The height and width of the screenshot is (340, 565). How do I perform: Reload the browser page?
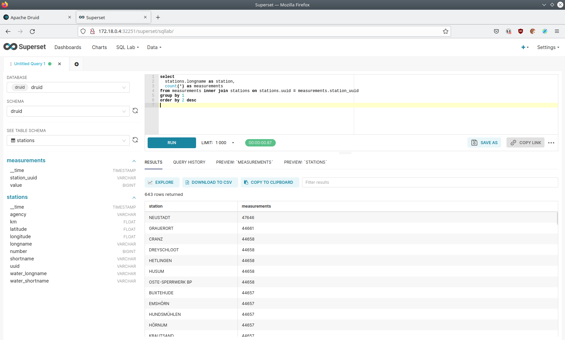coord(32,31)
